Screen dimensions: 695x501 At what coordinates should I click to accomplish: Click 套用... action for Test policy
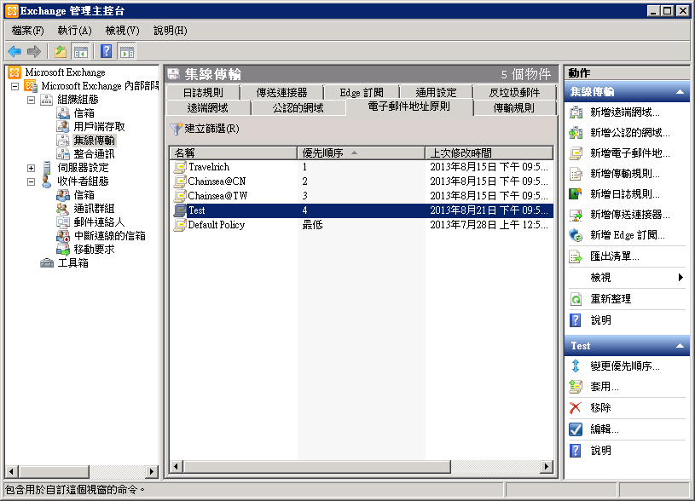click(x=605, y=387)
